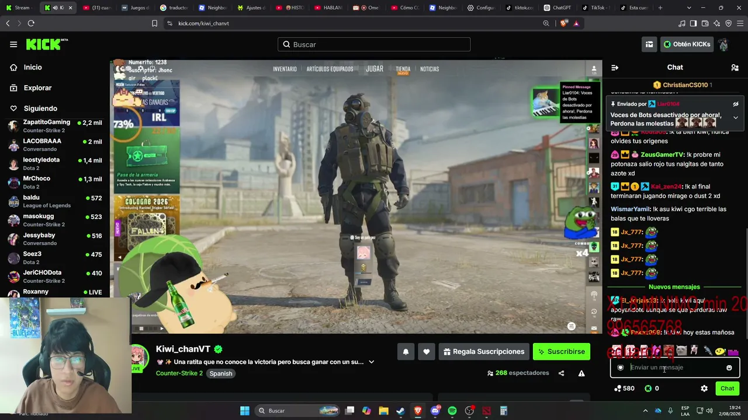The height and width of the screenshot is (420, 748).
Task: Open the browser tab list dropdown
Action: click(689, 8)
